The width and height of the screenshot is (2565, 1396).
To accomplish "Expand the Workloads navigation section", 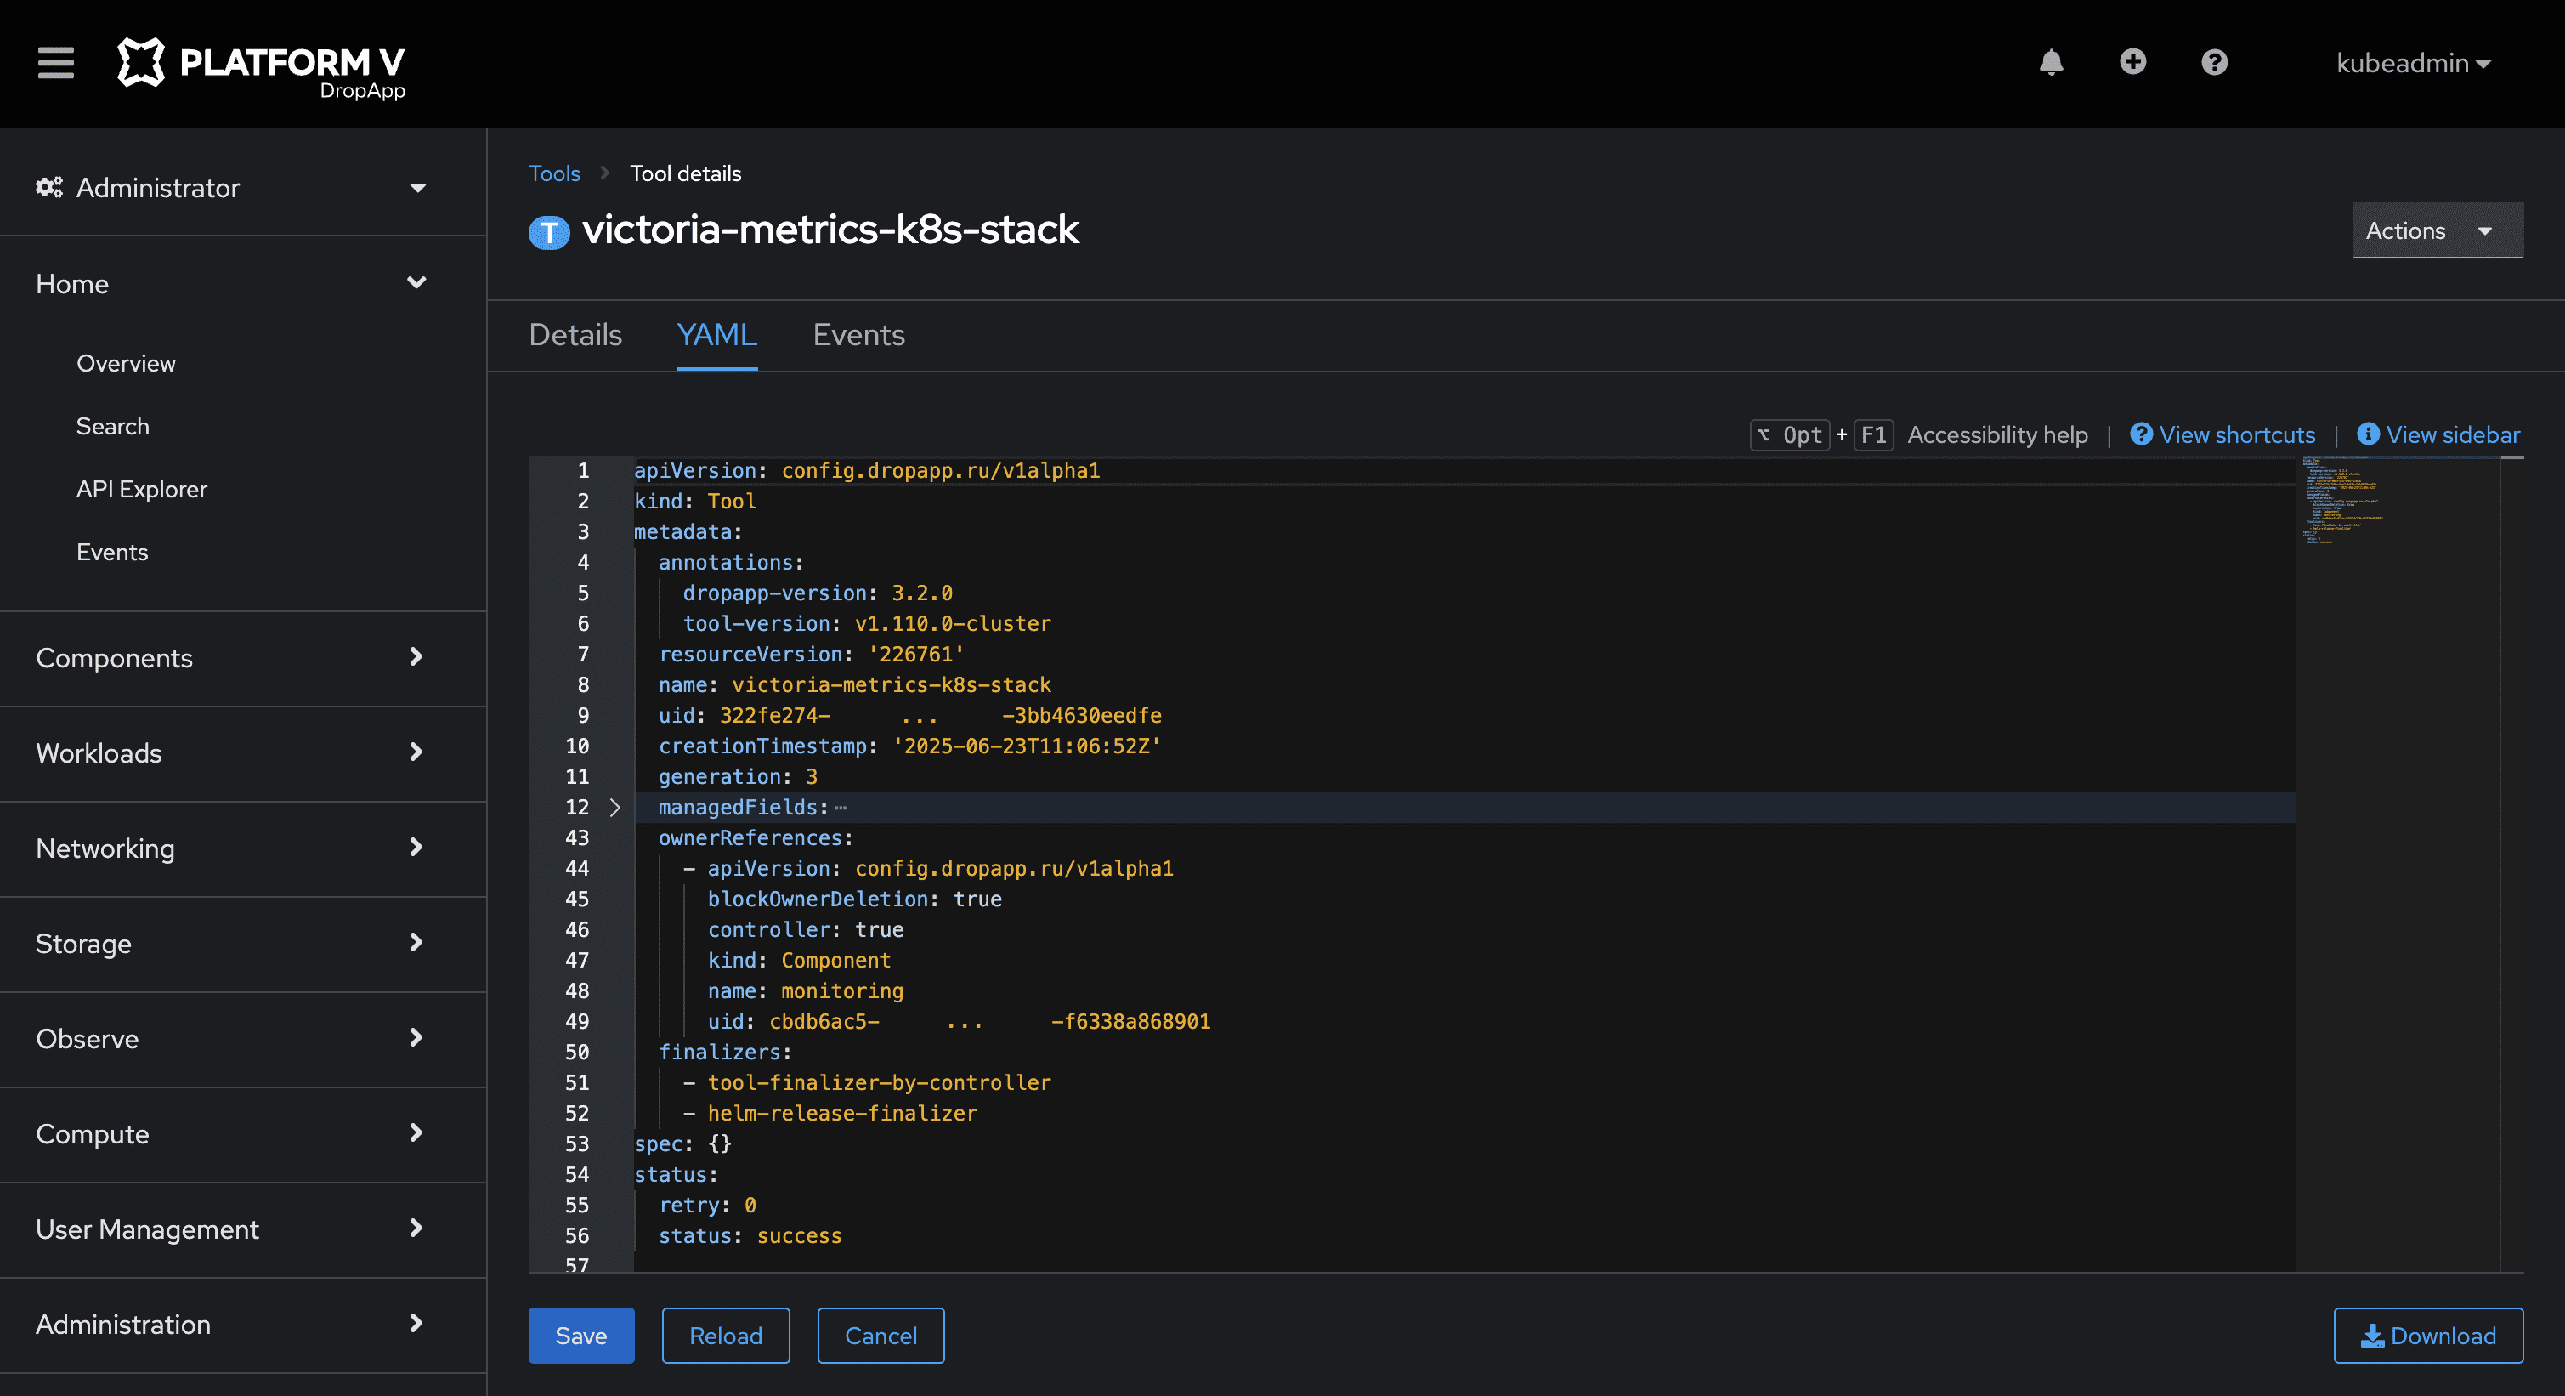I will coord(243,752).
